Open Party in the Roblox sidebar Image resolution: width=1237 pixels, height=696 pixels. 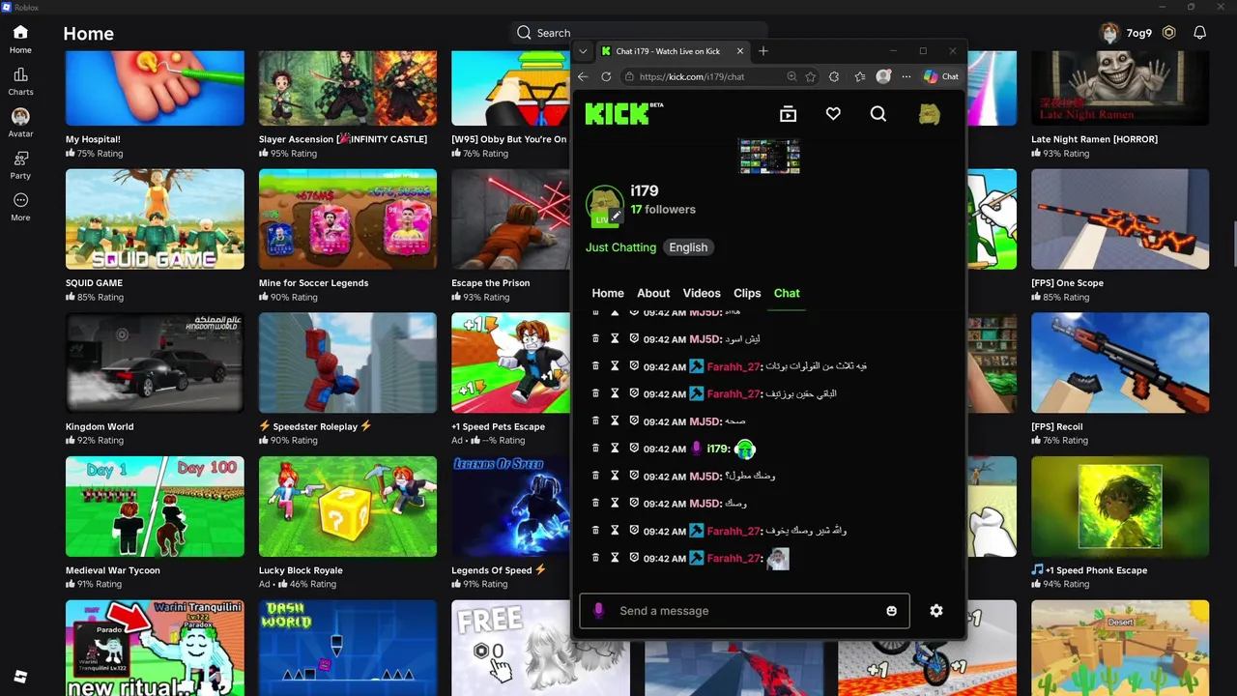click(x=20, y=165)
